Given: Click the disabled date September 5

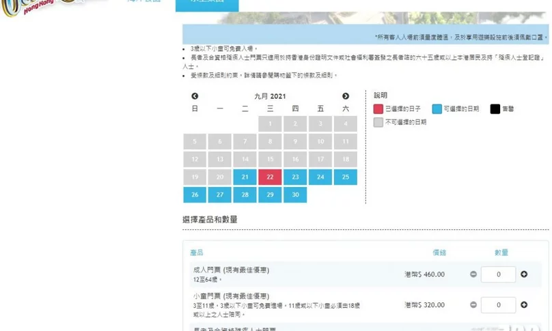Looking at the screenshot, I should tap(195, 141).
